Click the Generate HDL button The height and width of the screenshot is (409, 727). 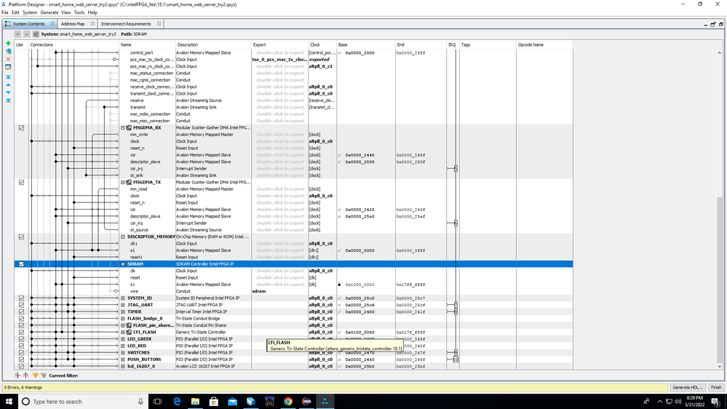pos(688,387)
